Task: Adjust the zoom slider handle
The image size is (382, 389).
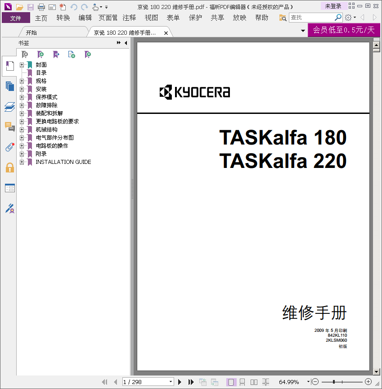Action: (x=334, y=382)
